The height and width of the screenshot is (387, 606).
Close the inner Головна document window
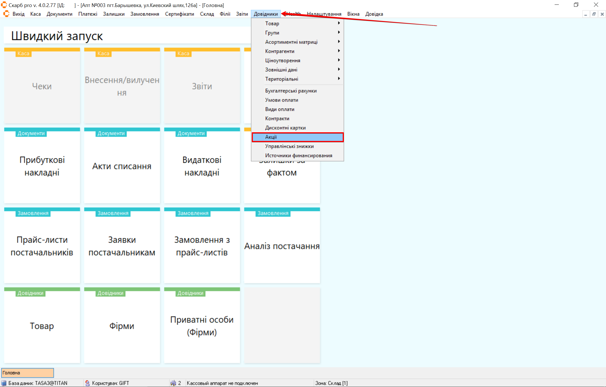click(602, 14)
